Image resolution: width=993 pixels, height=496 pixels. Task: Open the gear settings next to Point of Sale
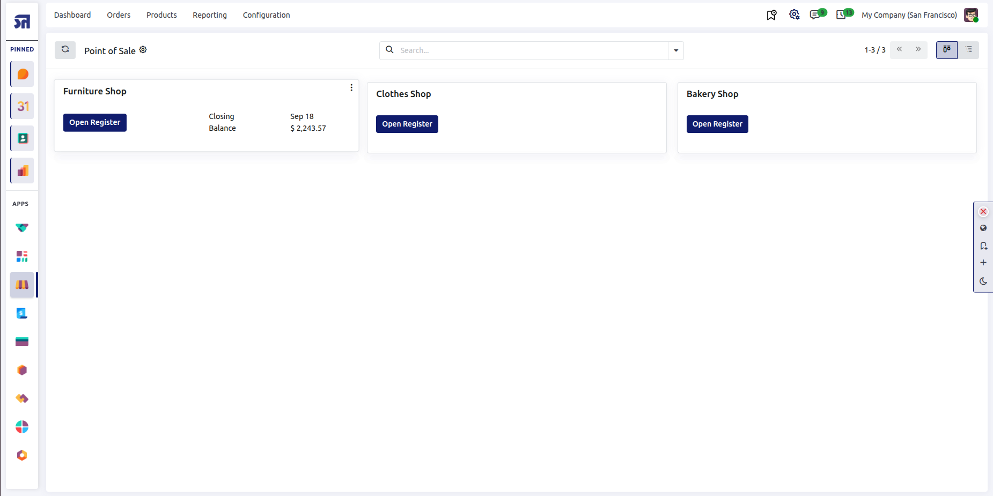143,50
